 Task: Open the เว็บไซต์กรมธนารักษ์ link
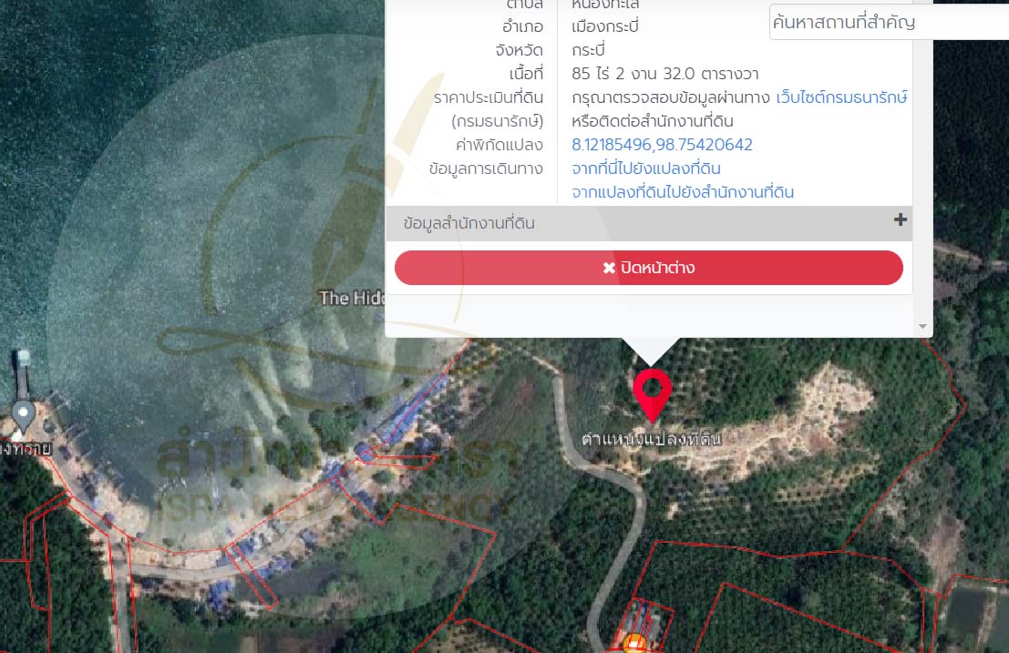click(840, 97)
